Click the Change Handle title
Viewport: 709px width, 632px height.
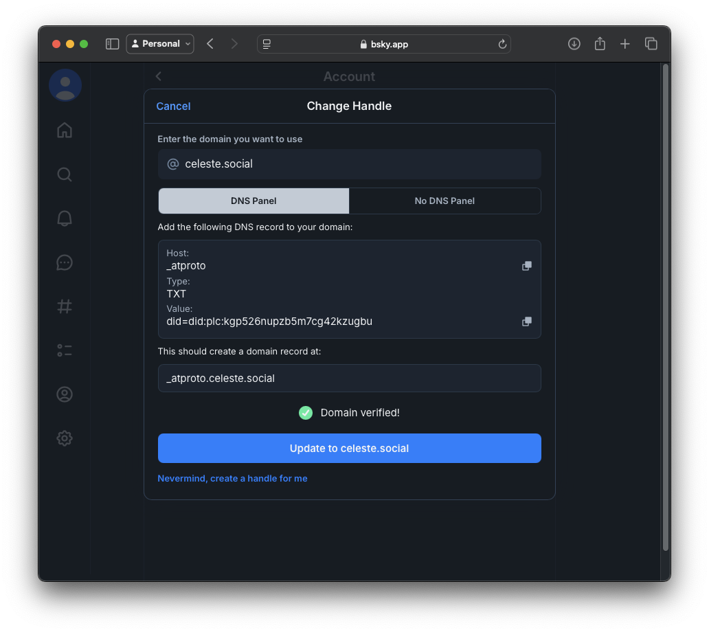(x=349, y=106)
